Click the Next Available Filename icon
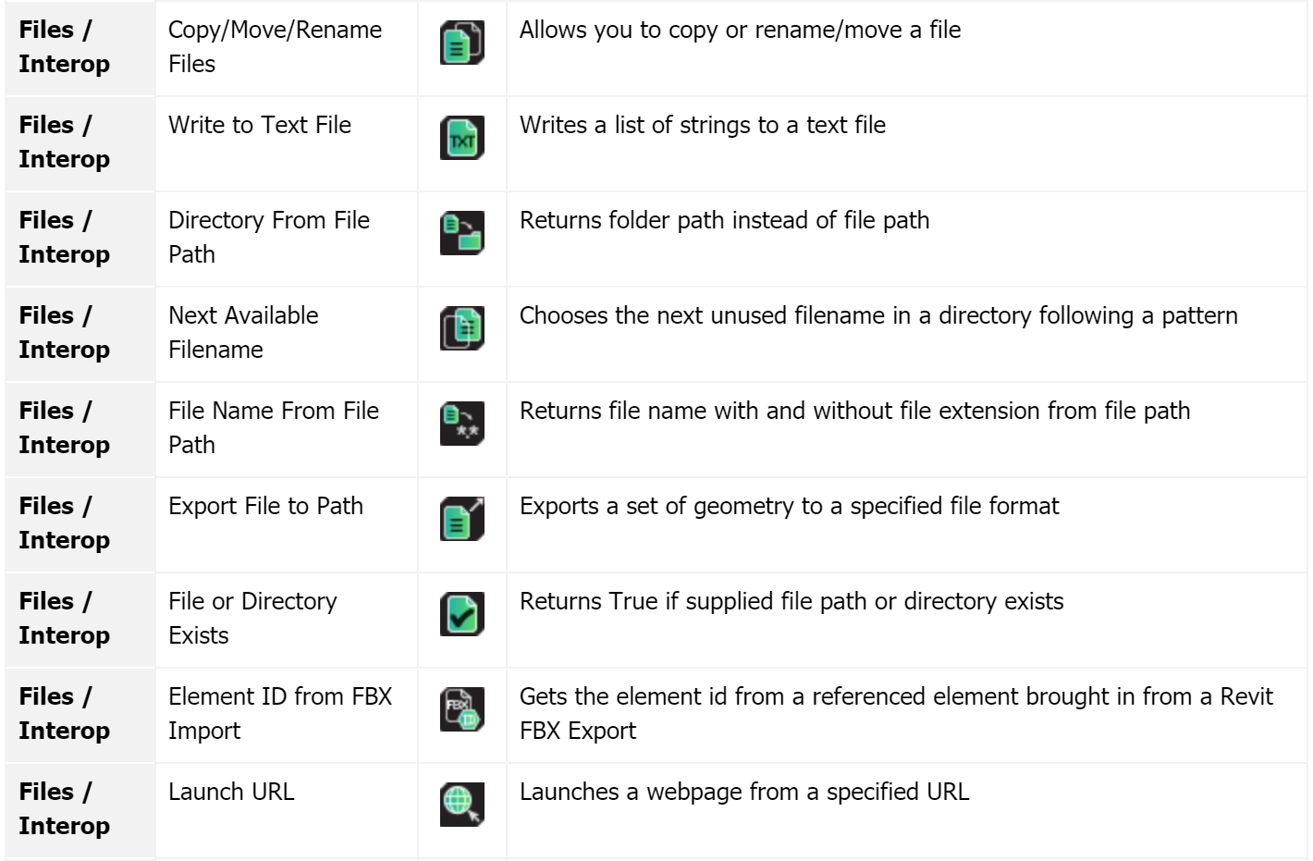Screen dimensions: 1313x861 (x=461, y=328)
